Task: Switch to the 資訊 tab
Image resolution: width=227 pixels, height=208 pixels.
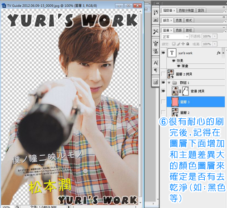Action: 201,10
